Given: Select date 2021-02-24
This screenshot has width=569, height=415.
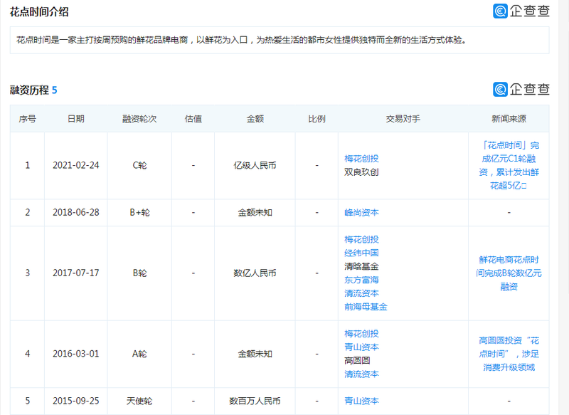Looking at the screenshot, I should (x=76, y=166).
